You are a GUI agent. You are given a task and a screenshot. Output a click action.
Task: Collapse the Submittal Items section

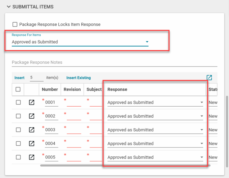(9, 7)
